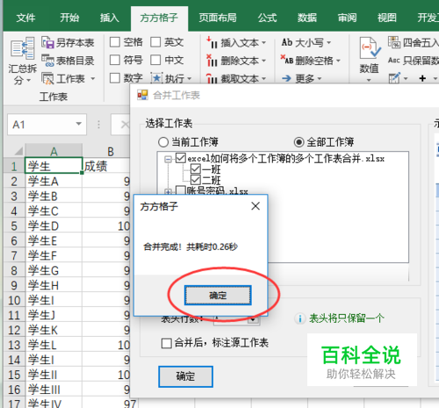Toggle the 空格 checkbox
Viewport: 439px width, 408px height.
tap(115, 42)
